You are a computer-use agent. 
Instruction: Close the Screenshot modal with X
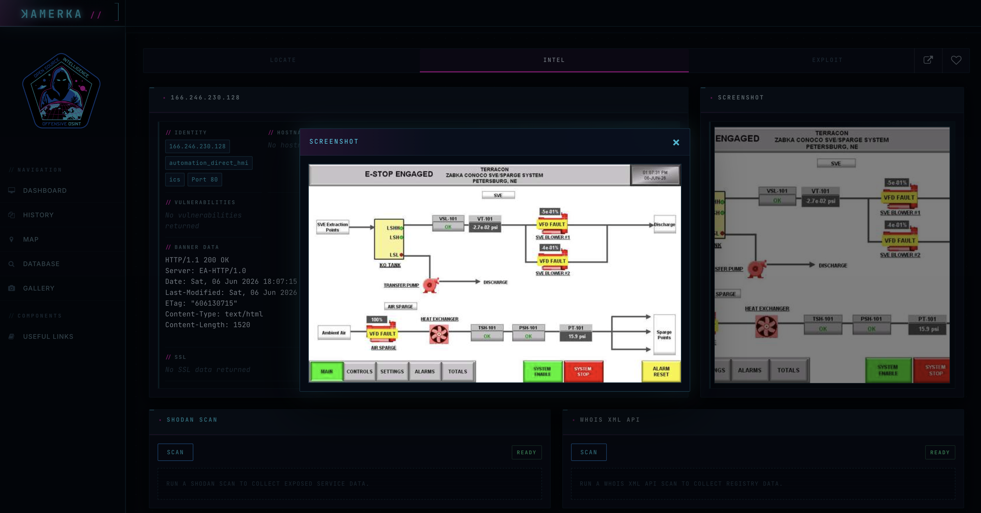[x=676, y=142]
